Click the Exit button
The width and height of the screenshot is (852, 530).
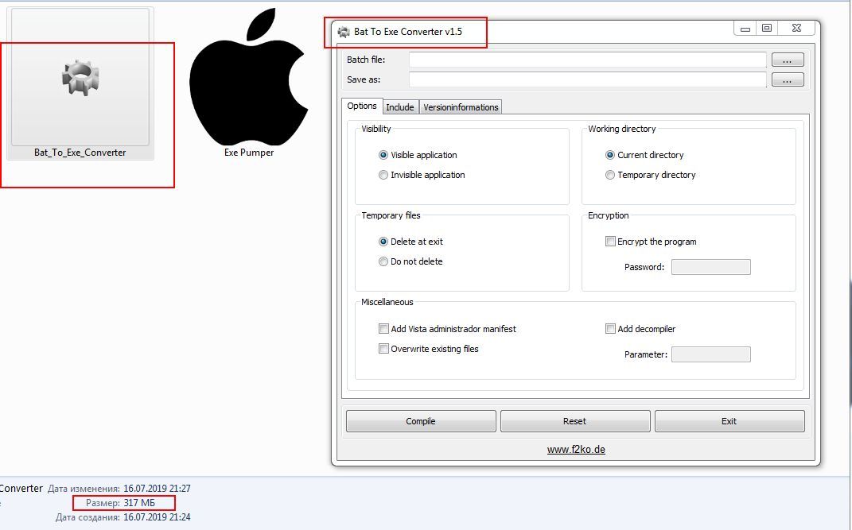pyautogui.click(x=729, y=421)
